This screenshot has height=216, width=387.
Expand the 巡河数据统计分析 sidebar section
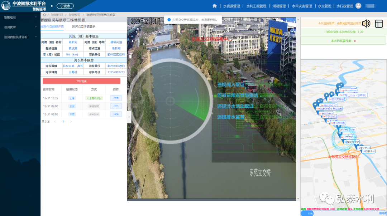click(20, 37)
